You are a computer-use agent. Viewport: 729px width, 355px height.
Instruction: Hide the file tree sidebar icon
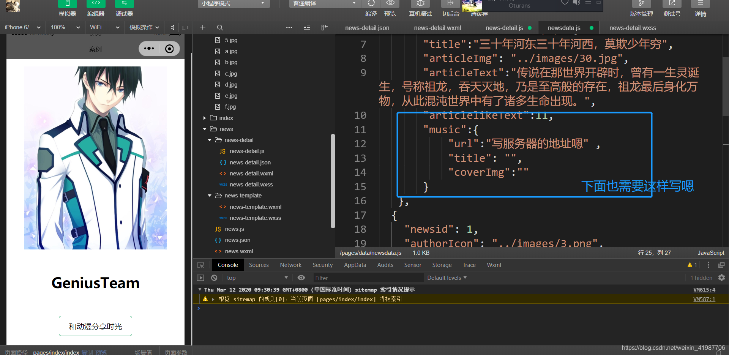[x=324, y=27]
